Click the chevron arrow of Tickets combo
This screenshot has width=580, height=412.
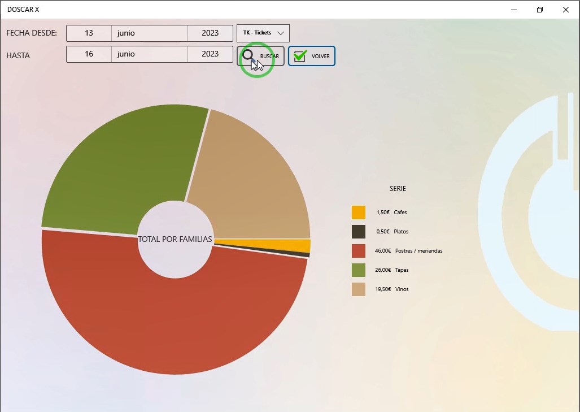tap(281, 33)
